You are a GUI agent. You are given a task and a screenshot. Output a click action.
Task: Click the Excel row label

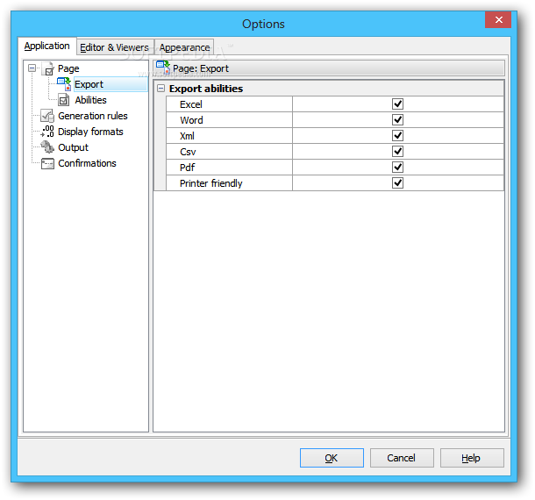coord(191,104)
